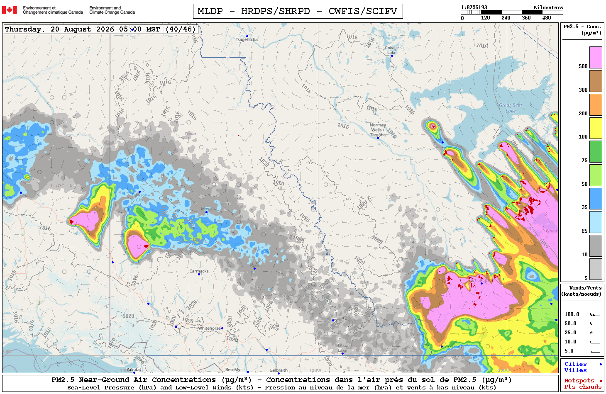Select the blue 35 legend swatch

(x=596, y=199)
